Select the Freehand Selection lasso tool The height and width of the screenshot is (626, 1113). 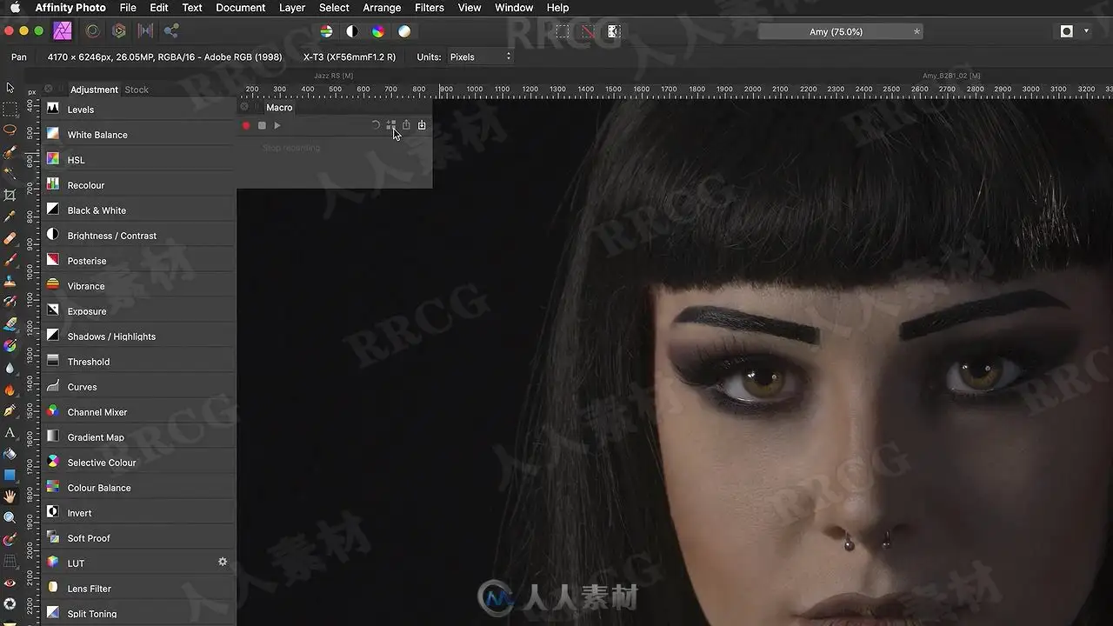pos(10,130)
